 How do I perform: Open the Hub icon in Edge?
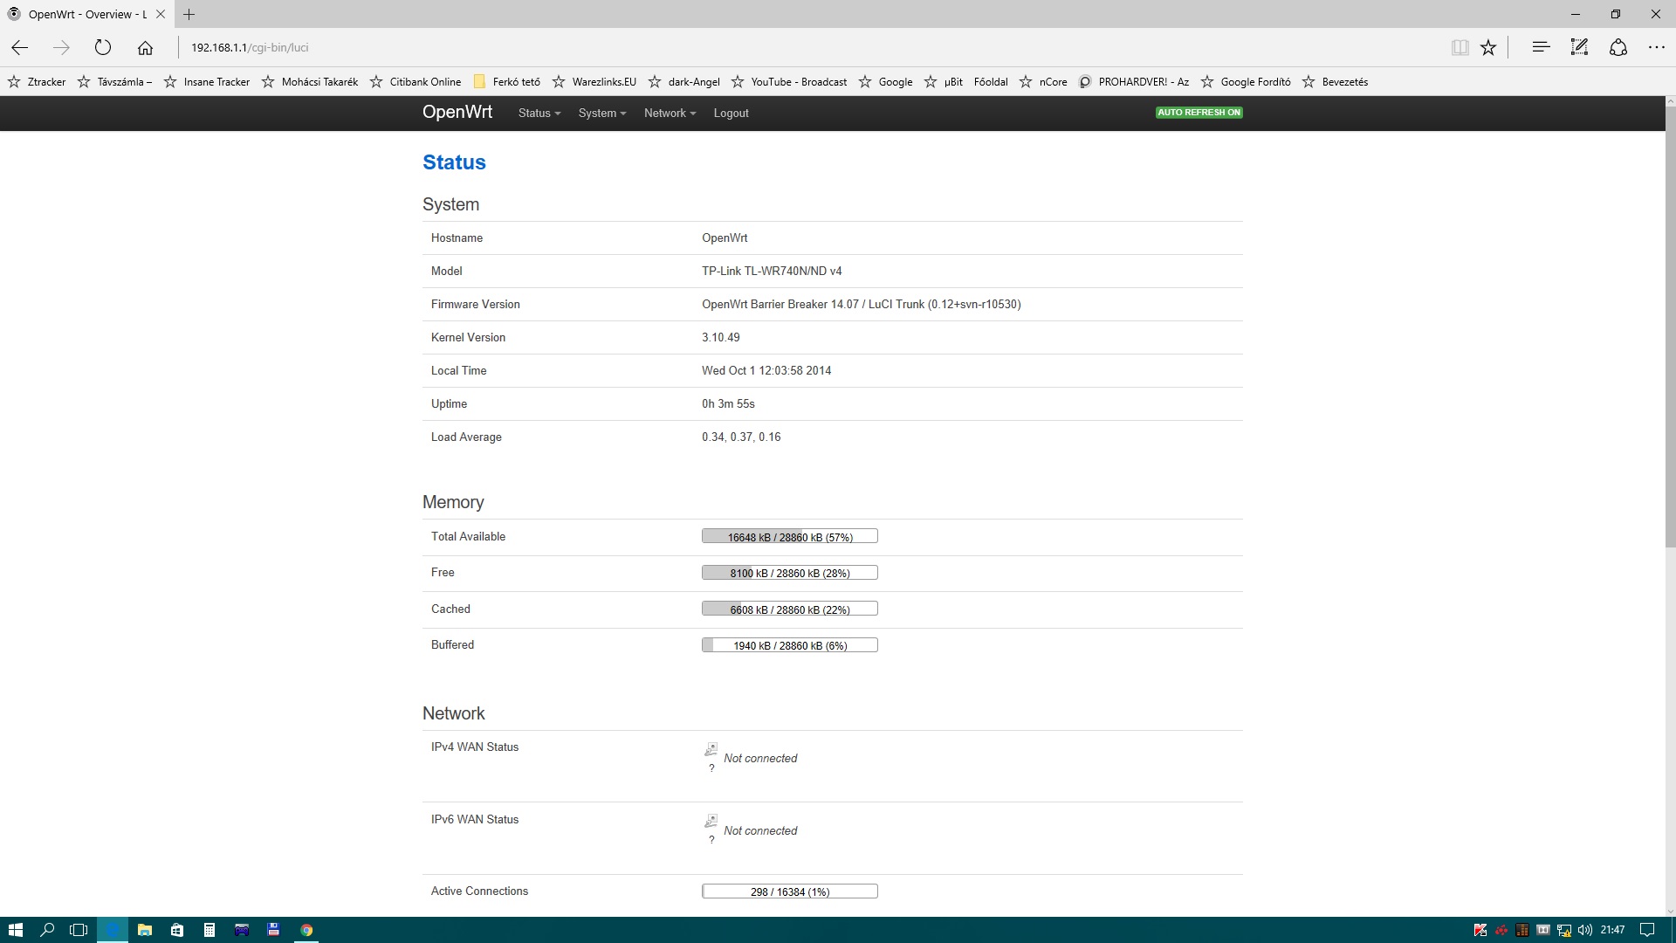tap(1541, 47)
